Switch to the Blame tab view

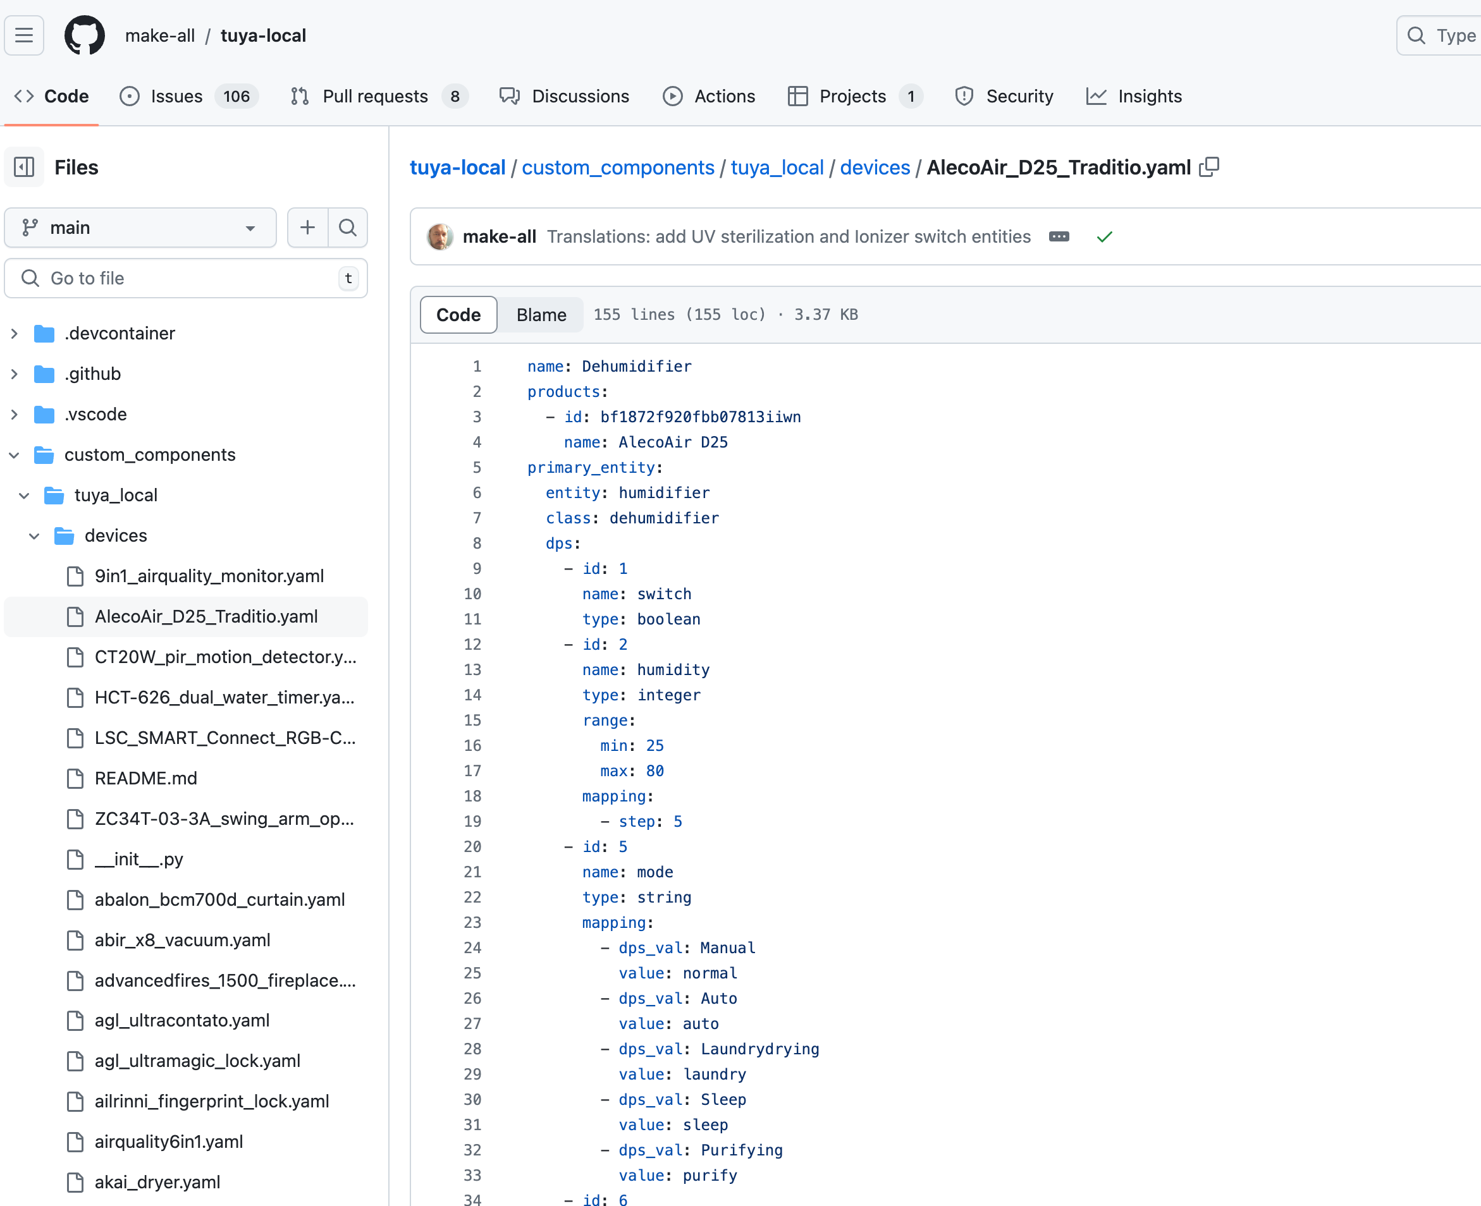pos(540,314)
